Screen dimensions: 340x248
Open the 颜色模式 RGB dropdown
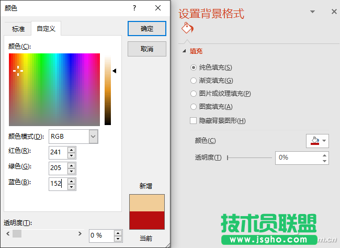93,137
